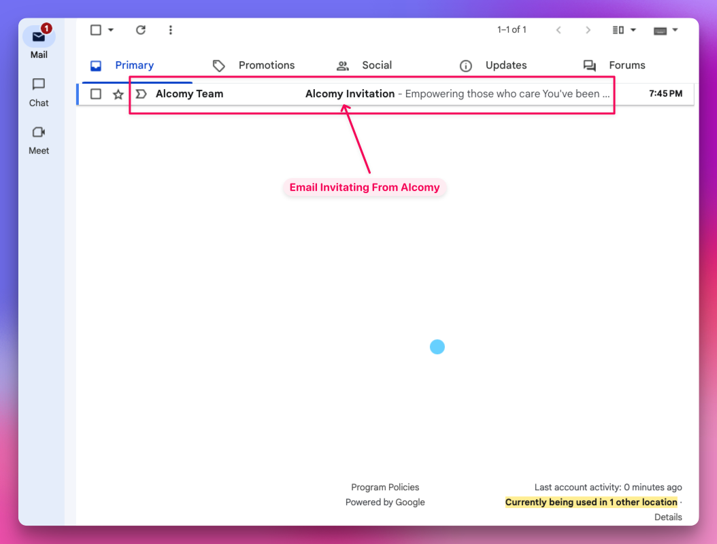
Task: Switch to the Forums tab
Action: pyautogui.click(x=627, y=65)
